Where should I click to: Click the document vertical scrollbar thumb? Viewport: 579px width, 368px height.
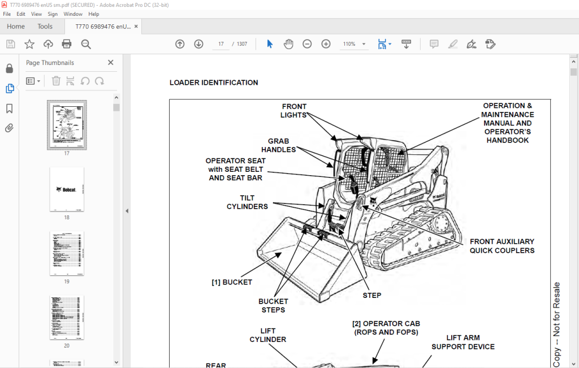point(573,72)
